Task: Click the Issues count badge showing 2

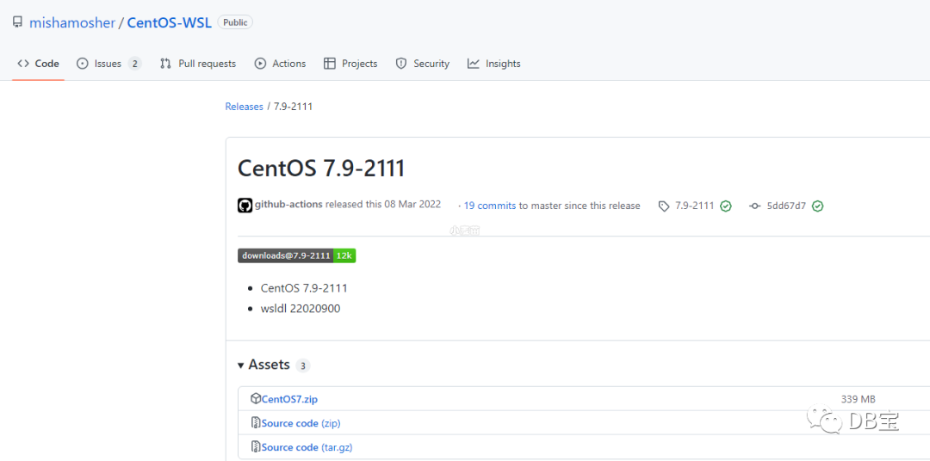Action: coord(134,64)
